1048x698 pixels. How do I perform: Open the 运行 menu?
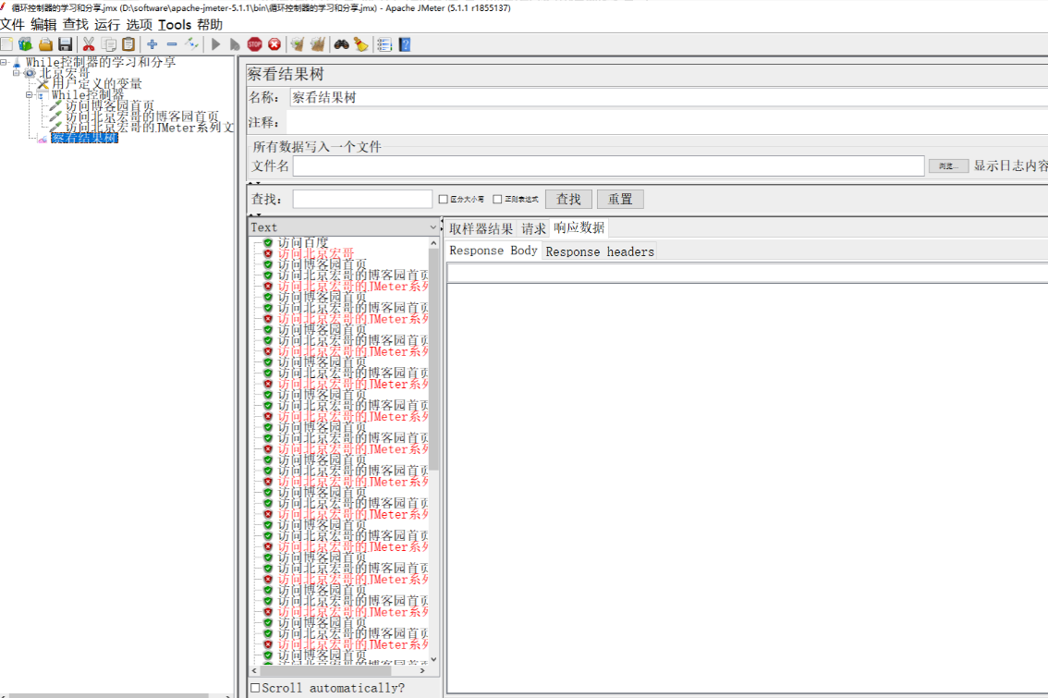[x=107, y=25]
